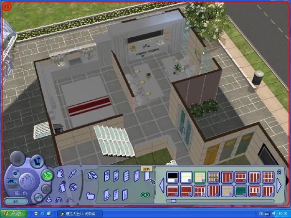Image resolution: width=291 pixels, height=218 pixels.
Task: Pick the last red swatch in bottom row
Action: pyautogui.click(x=268, y=191)
